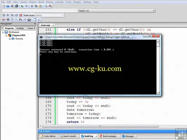Click console scrollbar down arrow

click(x=158, y=93)
